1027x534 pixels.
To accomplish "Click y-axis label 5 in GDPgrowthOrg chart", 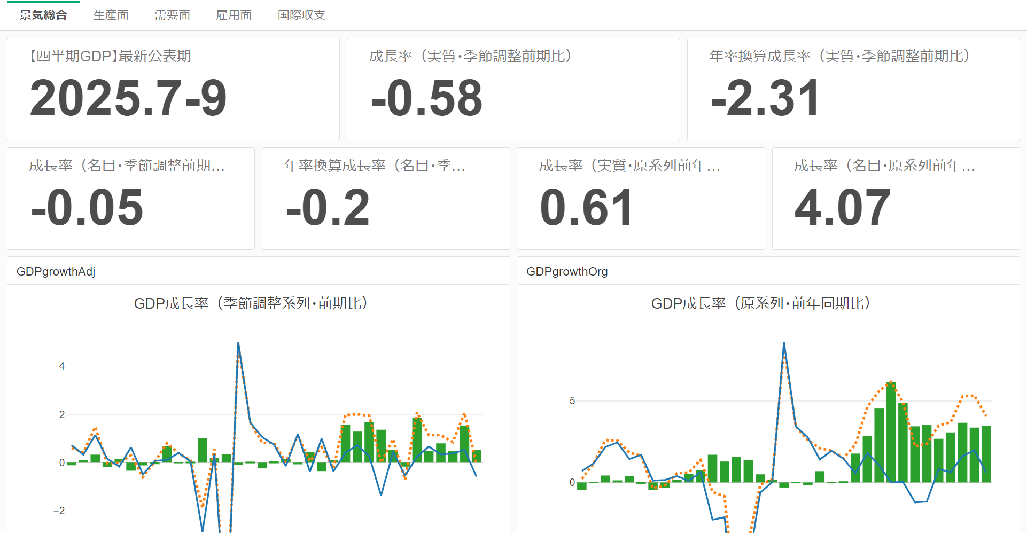I will tap(572, 400).
